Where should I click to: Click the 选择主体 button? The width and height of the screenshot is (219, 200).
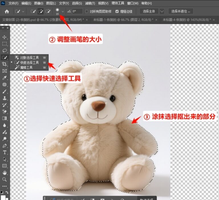(x=149, y=11)
